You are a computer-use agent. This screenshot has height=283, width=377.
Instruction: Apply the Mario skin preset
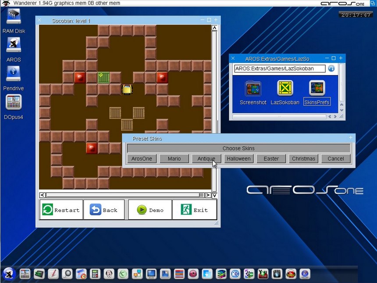174,158
